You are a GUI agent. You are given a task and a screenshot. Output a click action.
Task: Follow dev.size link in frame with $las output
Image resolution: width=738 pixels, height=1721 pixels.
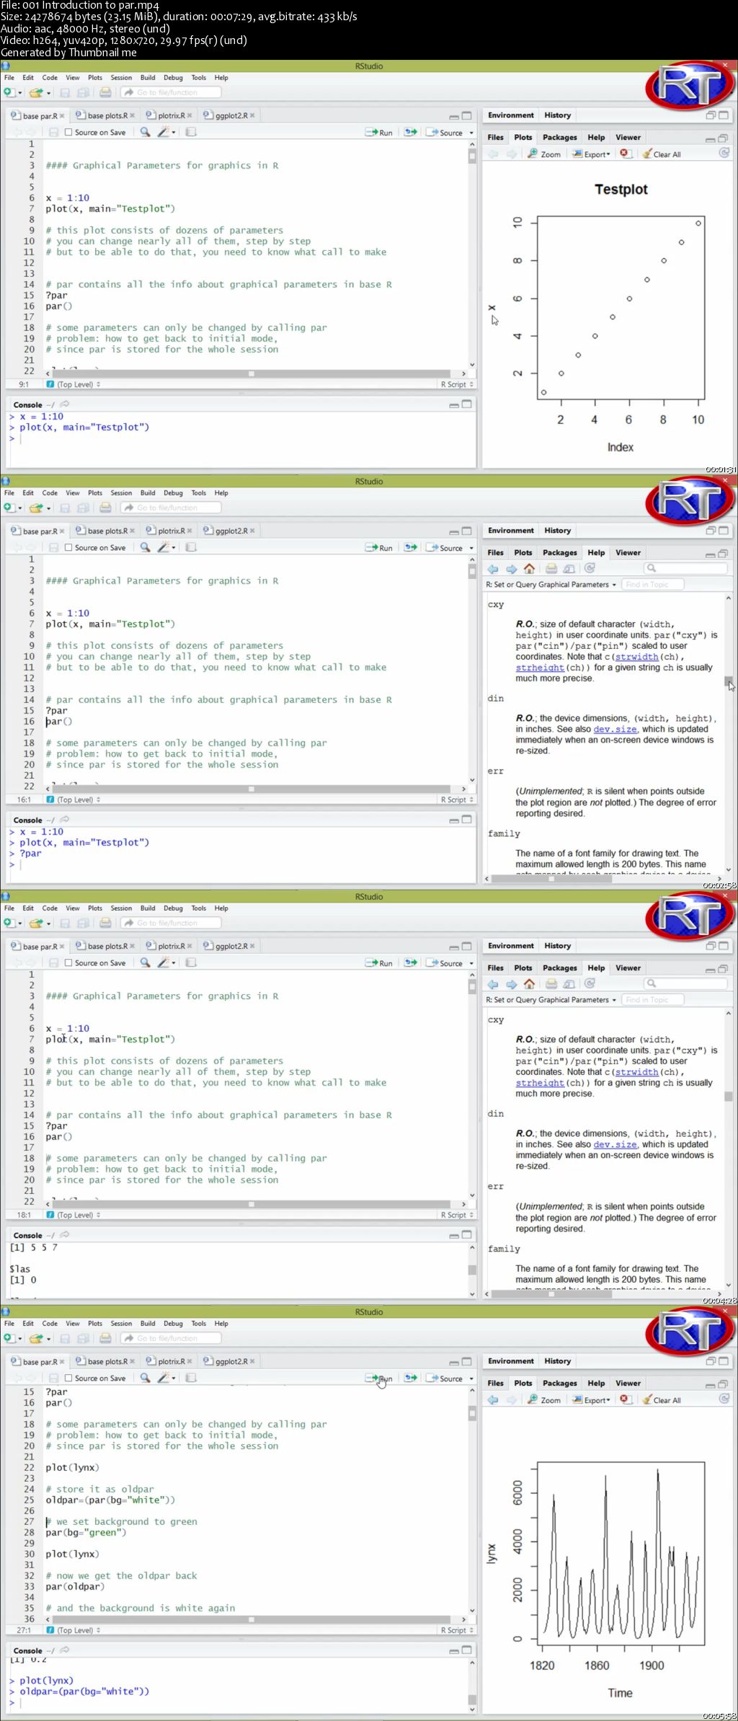point(615,1144)
